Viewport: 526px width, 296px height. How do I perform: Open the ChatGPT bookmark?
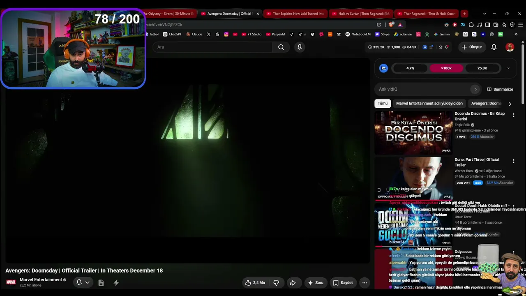172,34
